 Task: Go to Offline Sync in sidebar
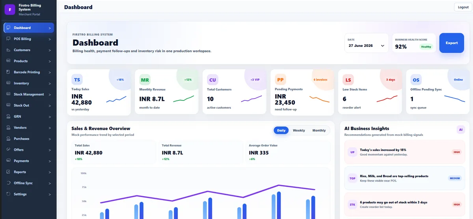coord(29,183)
